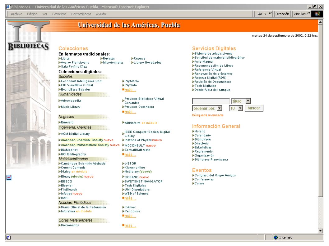Click the vertical scrollbar thumb
Viewport: 329px width, 246px height.
[x=320, y=110]
